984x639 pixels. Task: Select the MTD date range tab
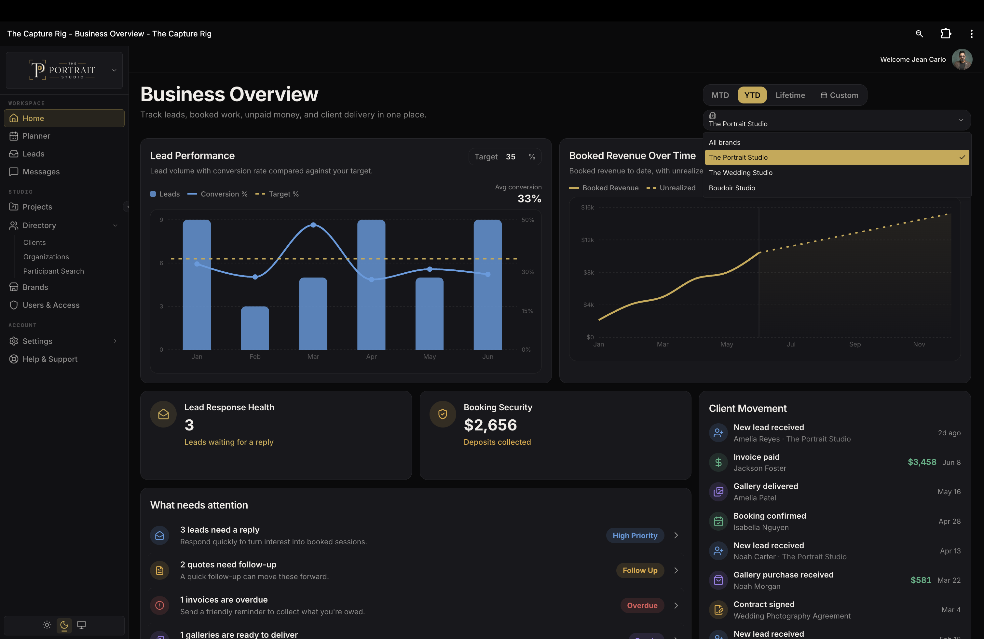(x=720, y=95)
